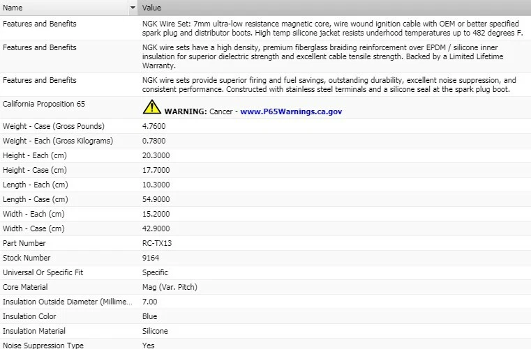The width and height of the screenshot is (531, 349).
Task: Click the value 20.3000
Action: pos(156,155)
